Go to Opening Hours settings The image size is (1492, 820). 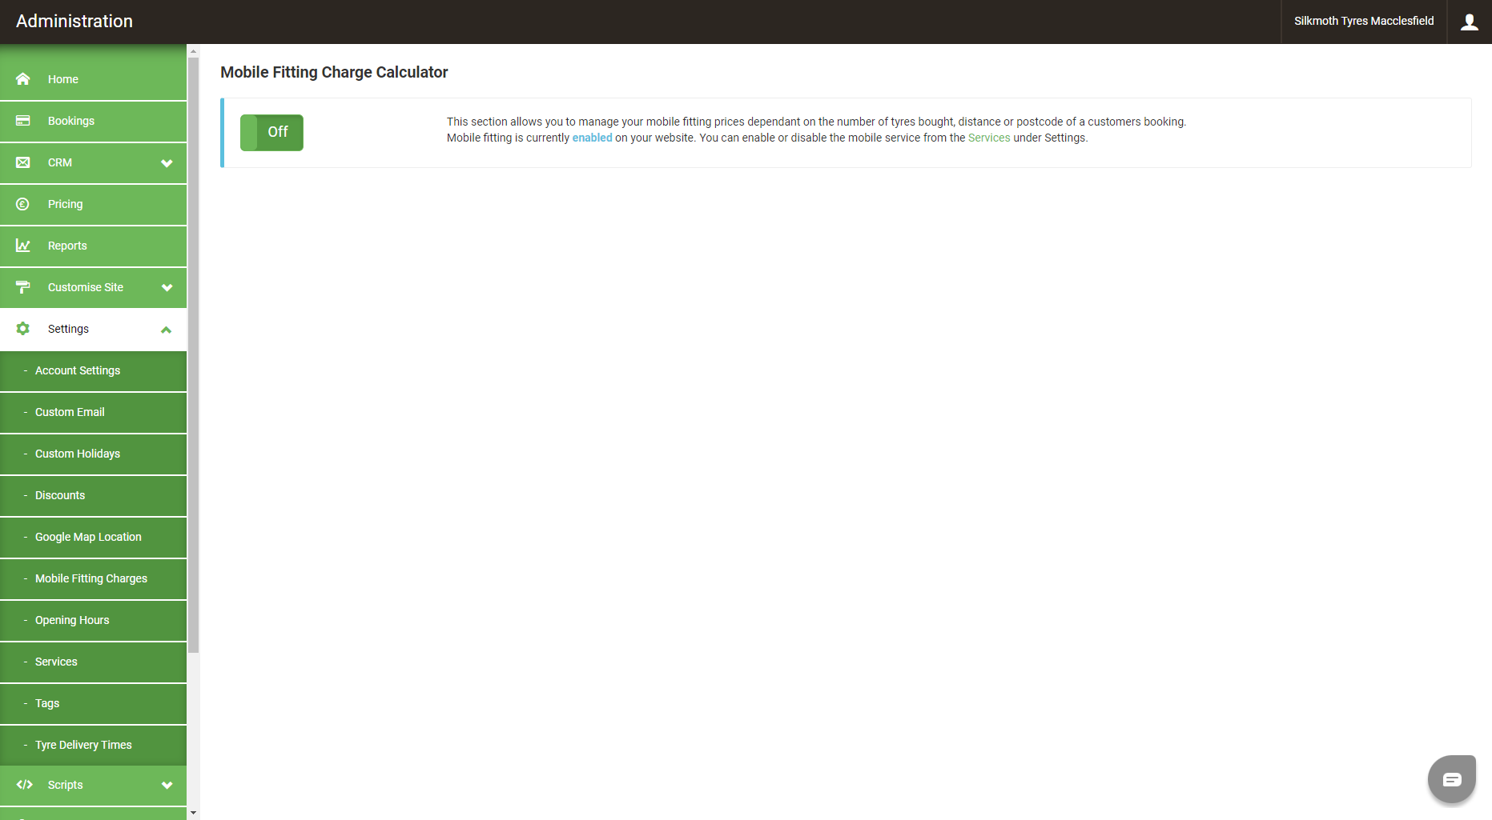[72, 620]
